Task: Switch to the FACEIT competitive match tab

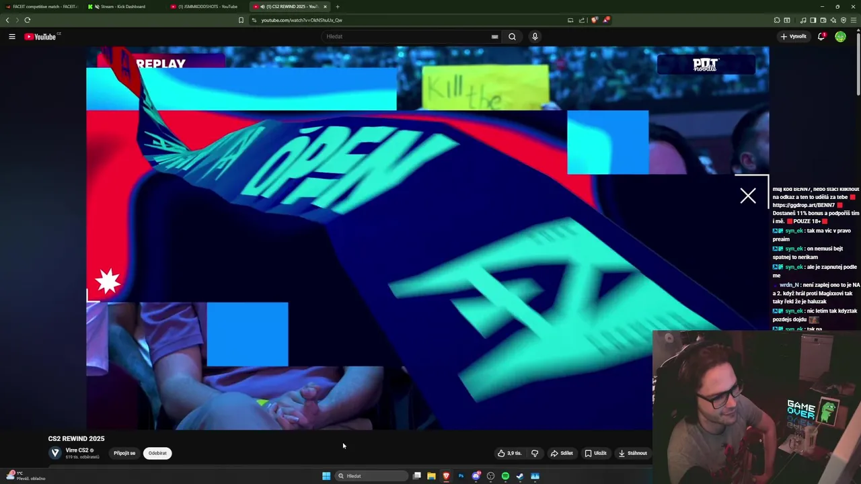Action: point(40,7)
